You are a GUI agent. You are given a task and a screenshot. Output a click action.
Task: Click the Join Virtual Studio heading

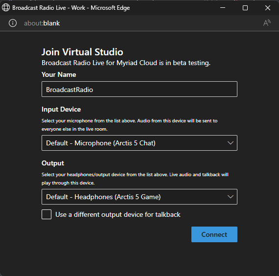(x=82, y=52)
